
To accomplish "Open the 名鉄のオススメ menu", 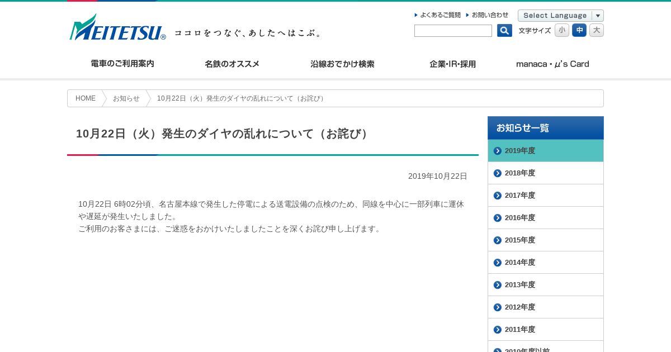I will (232, 64).
